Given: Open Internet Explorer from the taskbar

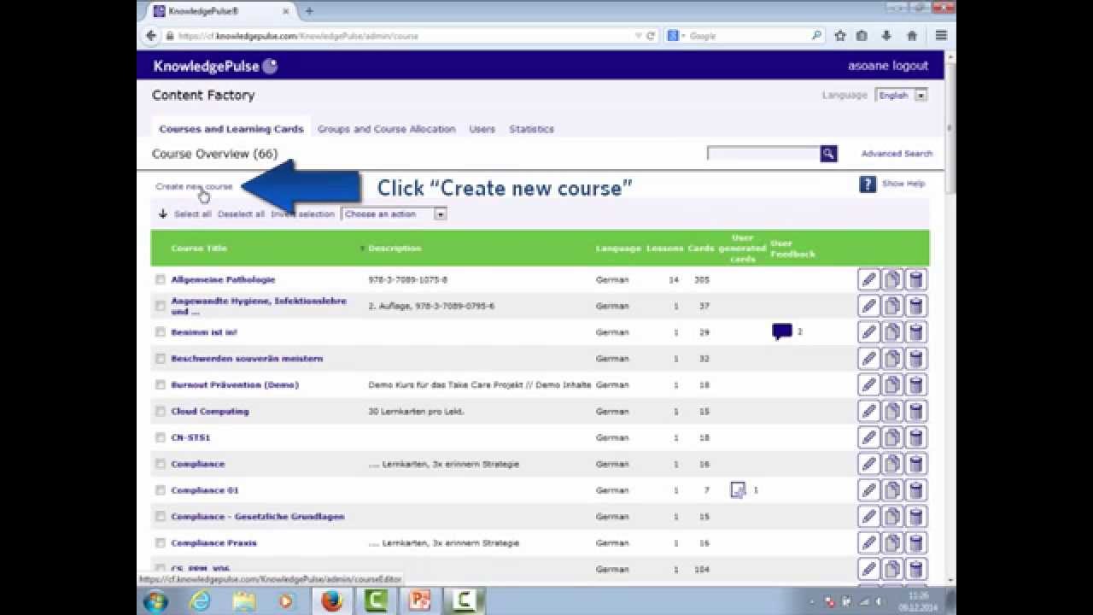Looking at the screenshot, I should pyautogui.click(x=200, y=600).
